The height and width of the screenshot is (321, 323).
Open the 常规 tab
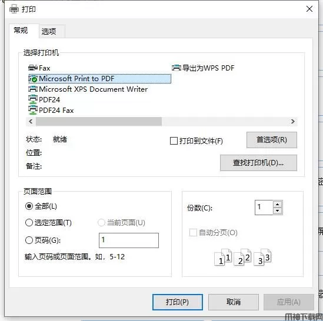point(21,31)
